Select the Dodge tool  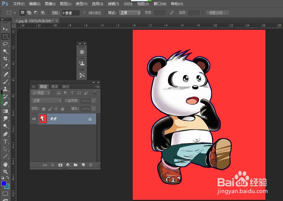coord(5,126)
